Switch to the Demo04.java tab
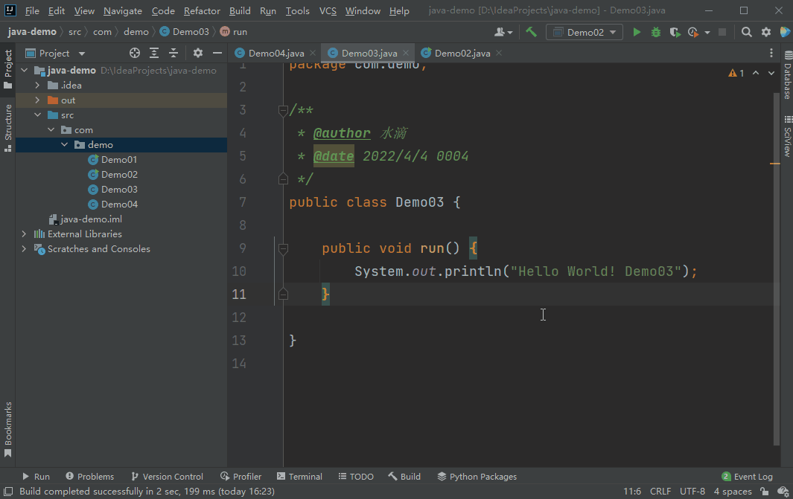Viewport: 793px width, 499px height. (x=276, y=54)
